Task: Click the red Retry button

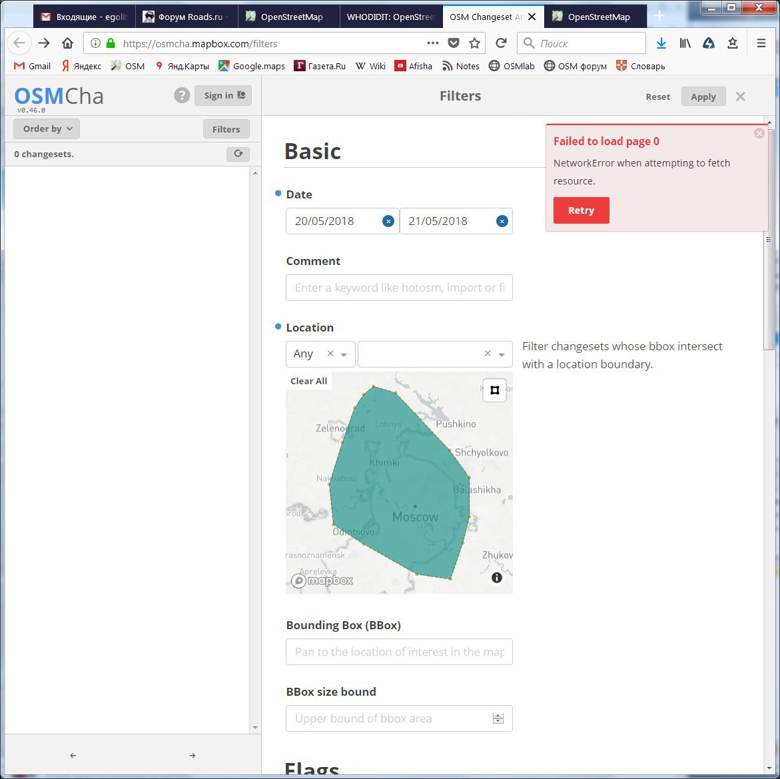Action: (581, 210)
